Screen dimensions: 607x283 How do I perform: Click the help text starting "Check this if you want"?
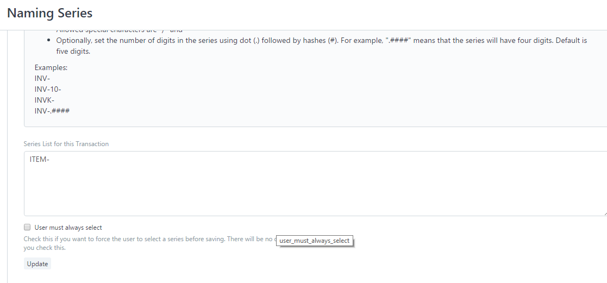pos(147,239)
